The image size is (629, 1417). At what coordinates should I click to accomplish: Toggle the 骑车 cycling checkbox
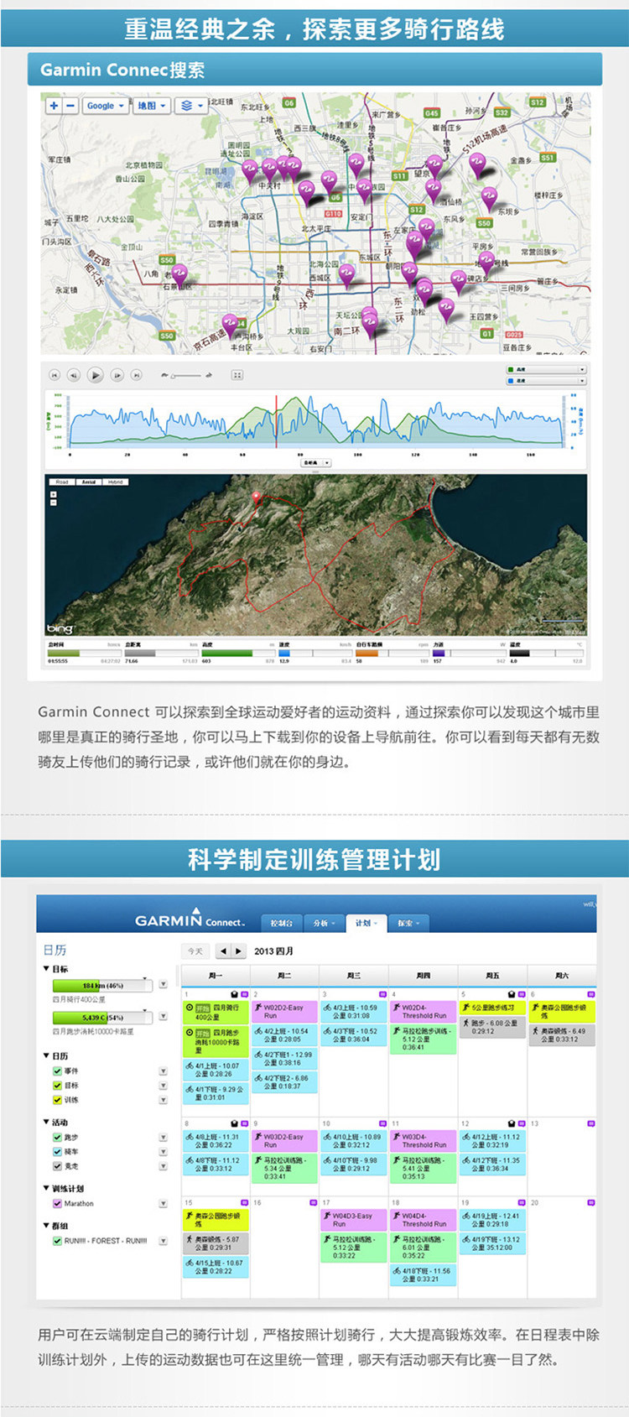click(x=57, y=1151)
